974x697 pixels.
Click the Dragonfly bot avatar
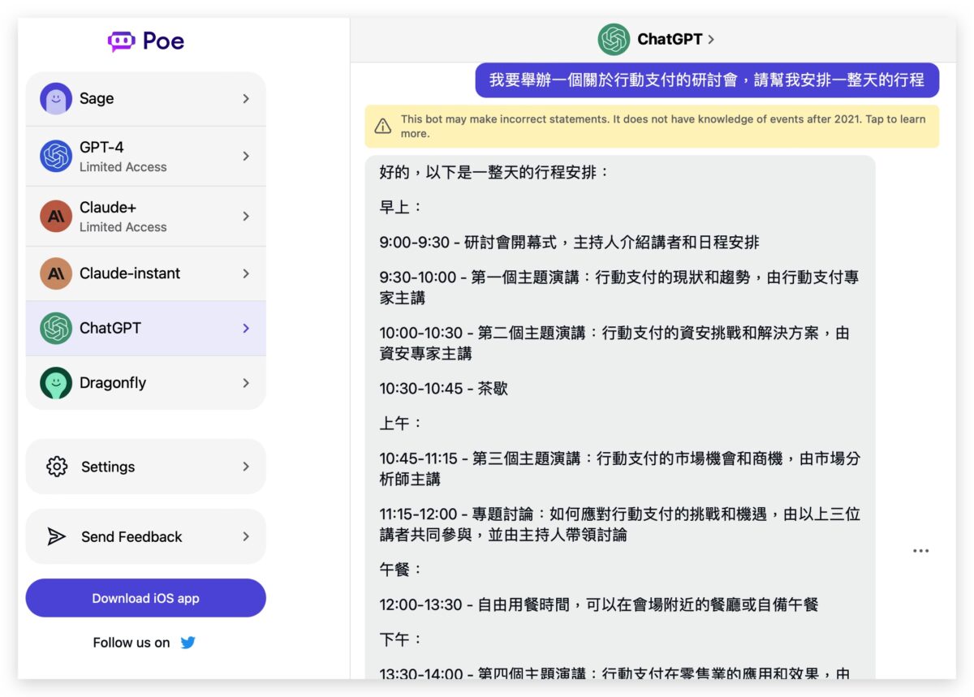click(x=56, y=383)
